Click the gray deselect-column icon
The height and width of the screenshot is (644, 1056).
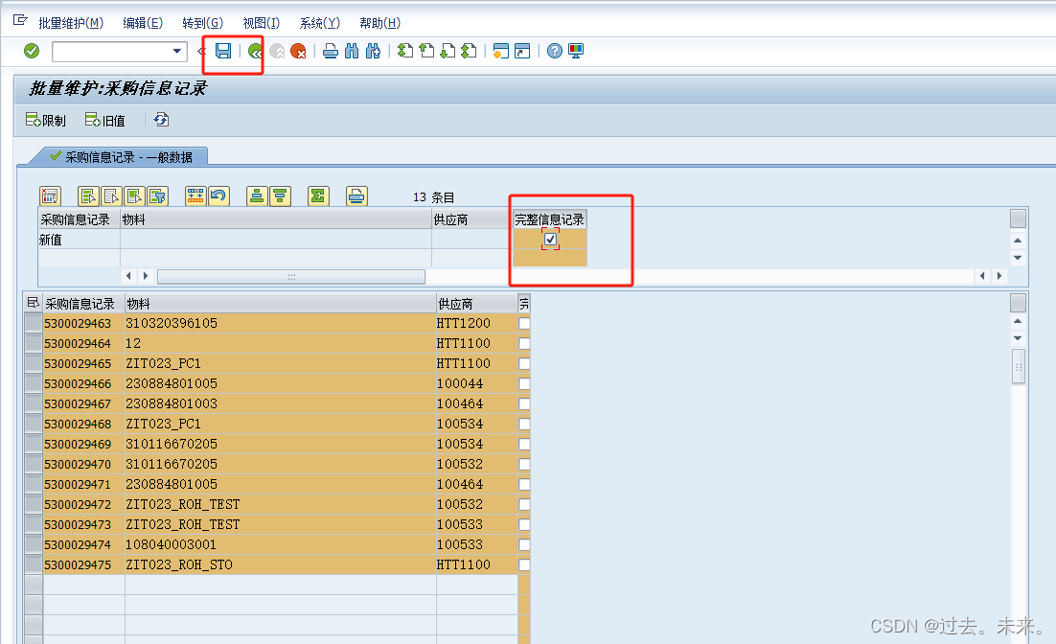tap(112, 196)
